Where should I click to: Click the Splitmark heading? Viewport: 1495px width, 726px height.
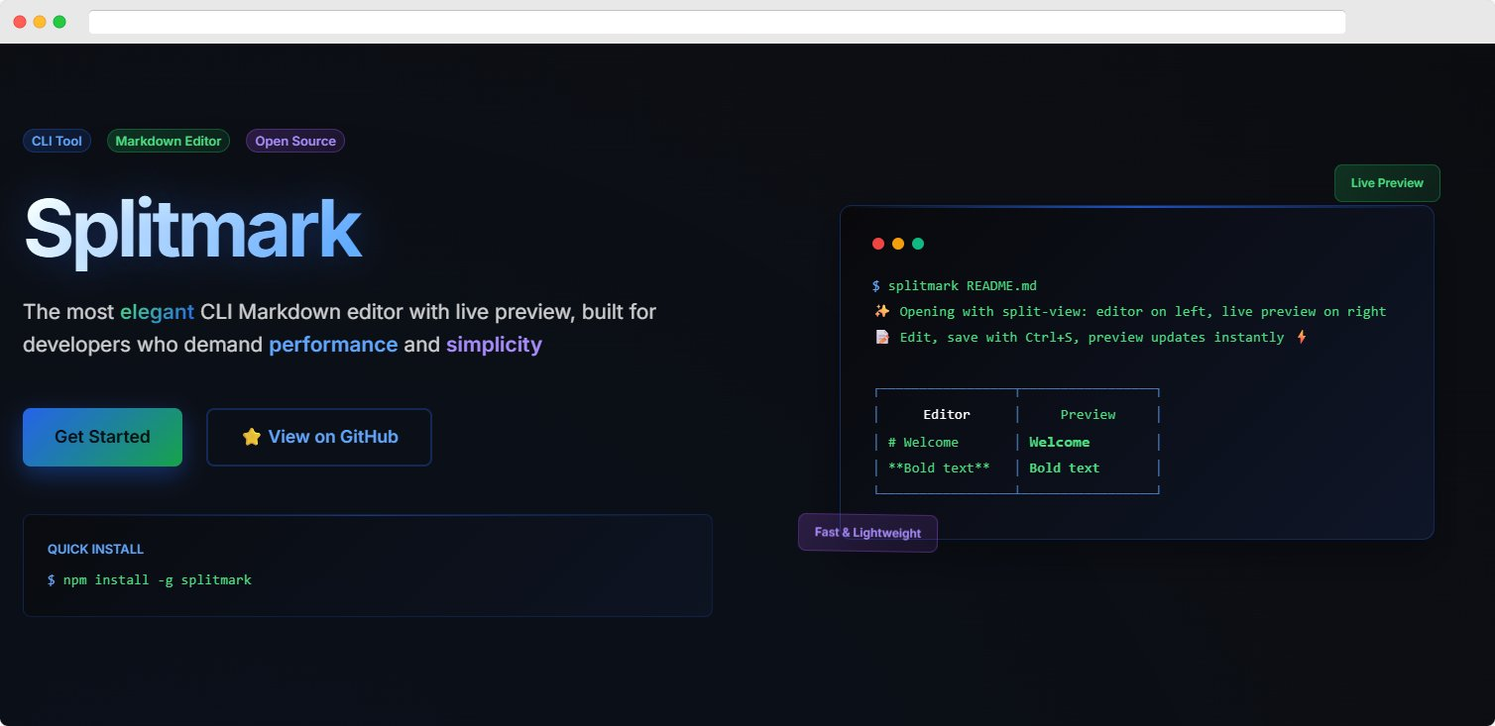tap(192, 230)
